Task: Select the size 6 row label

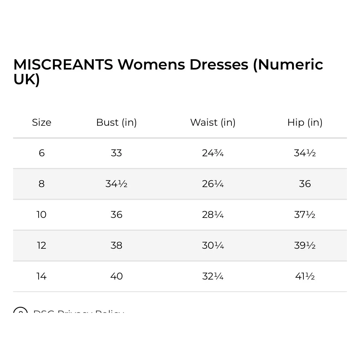Action: click(41, 153)
